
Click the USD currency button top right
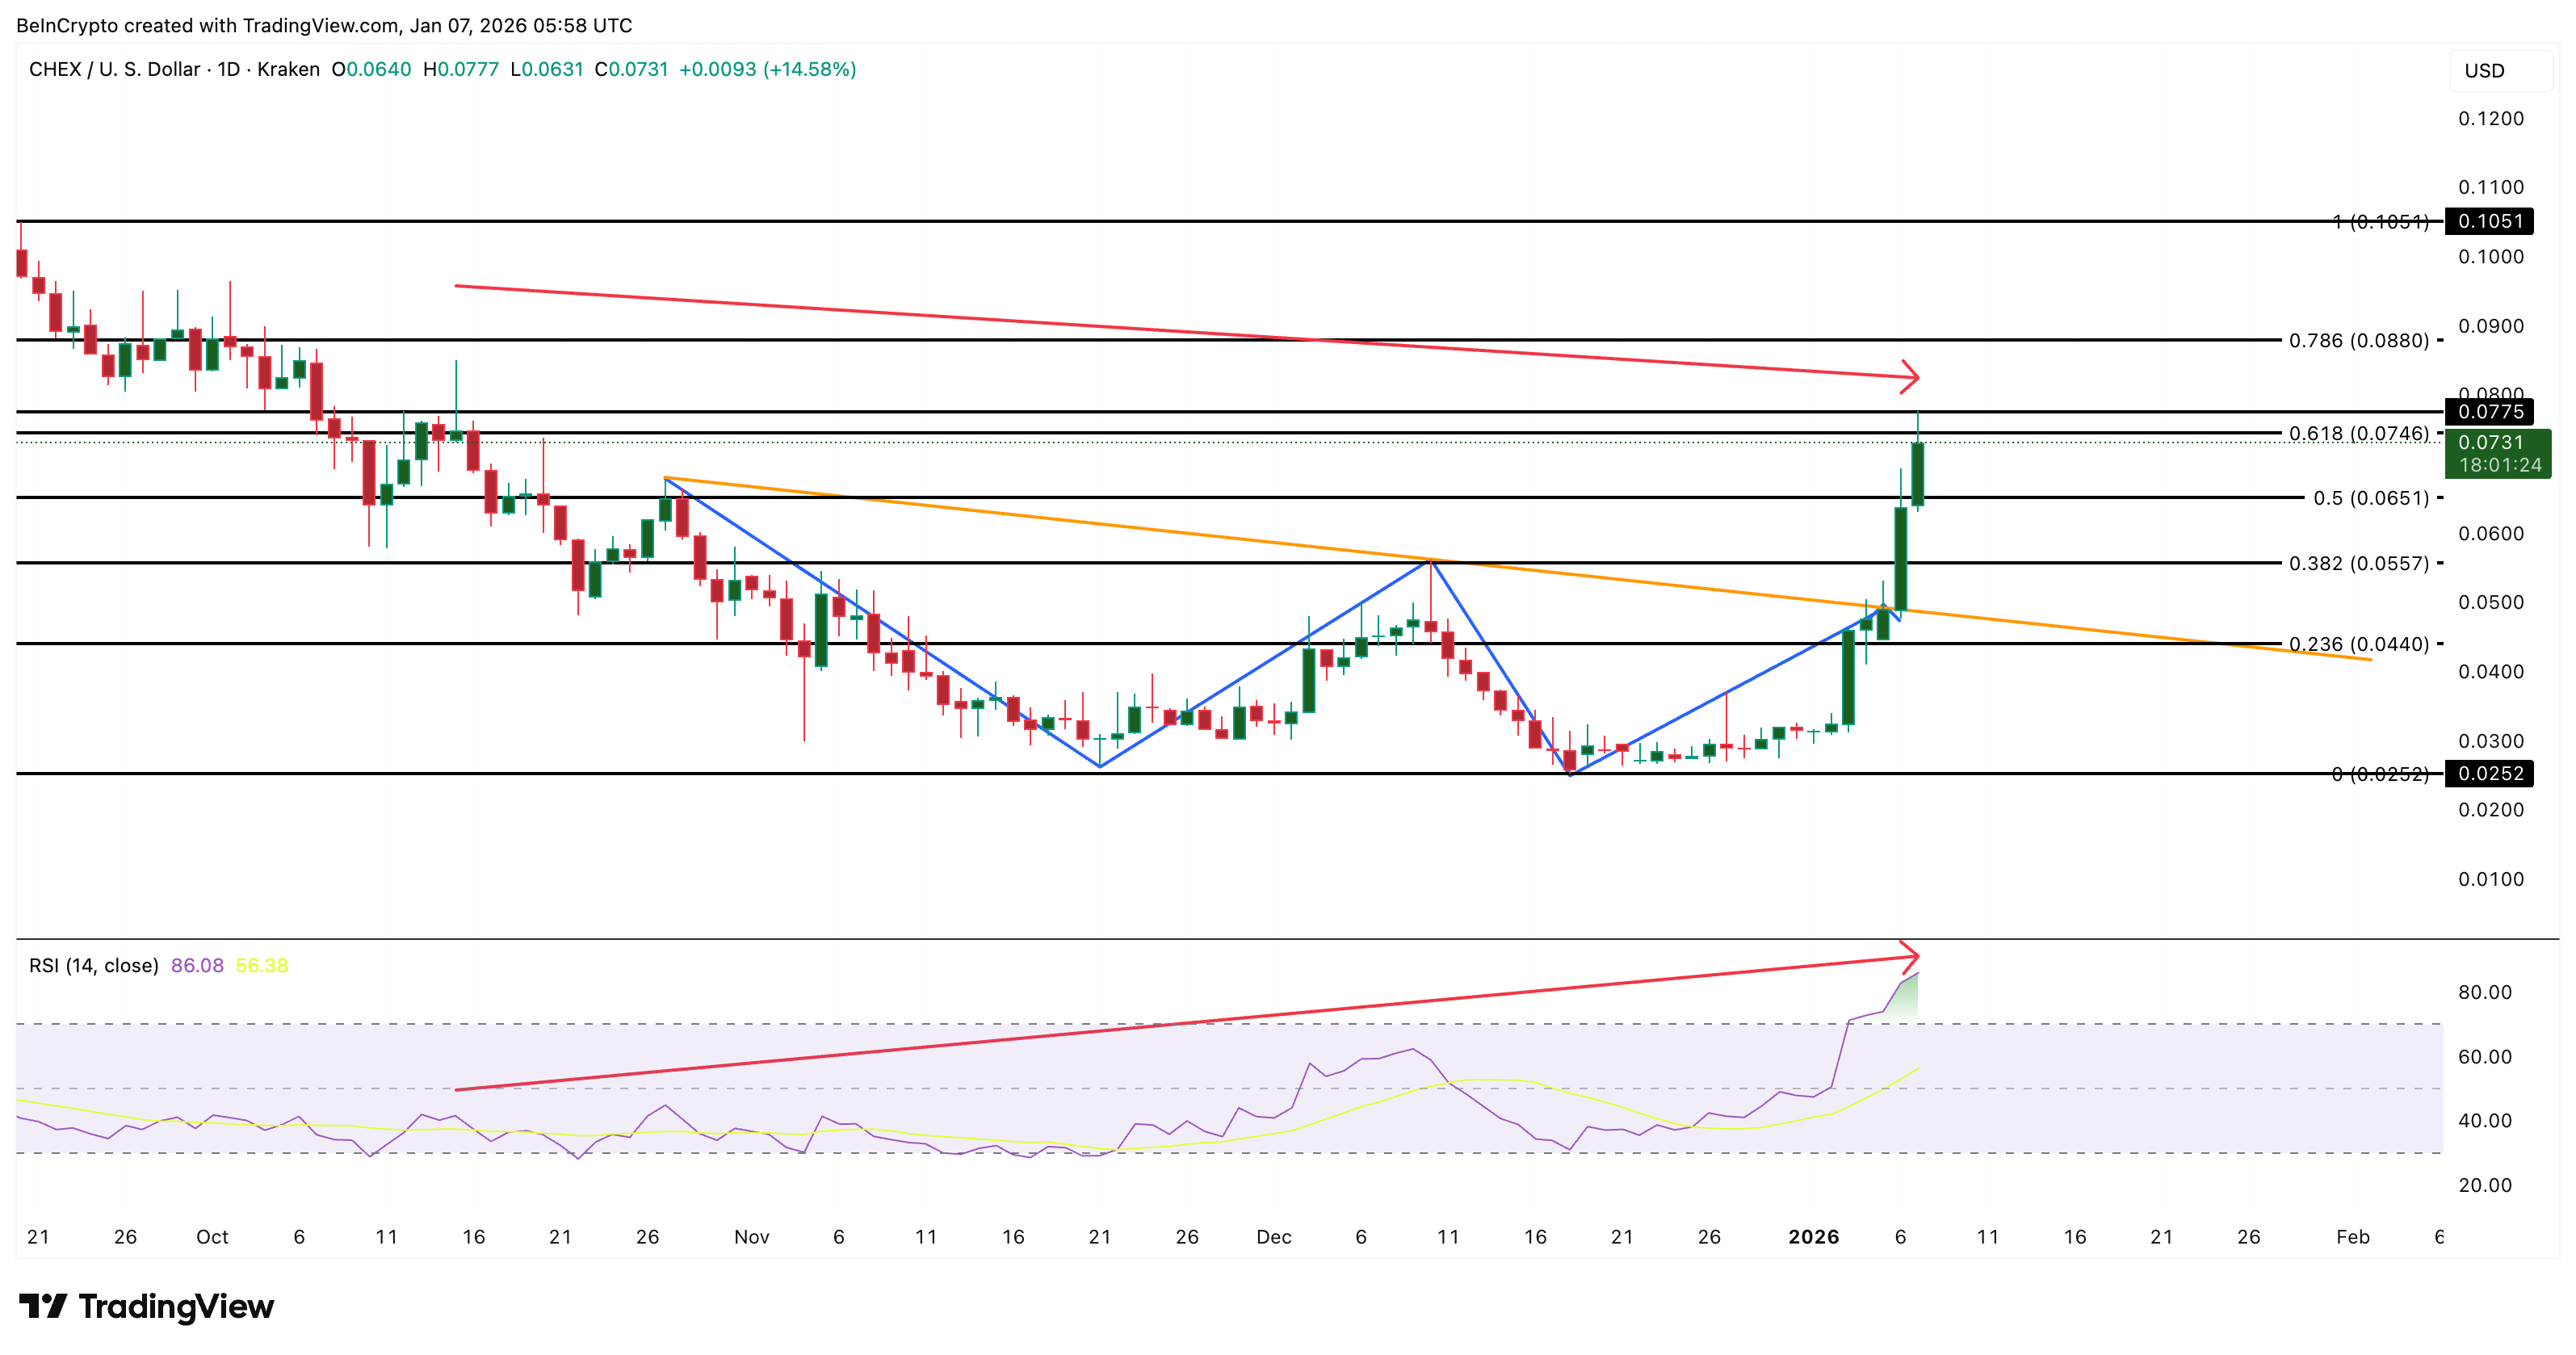pos(2496,70)
